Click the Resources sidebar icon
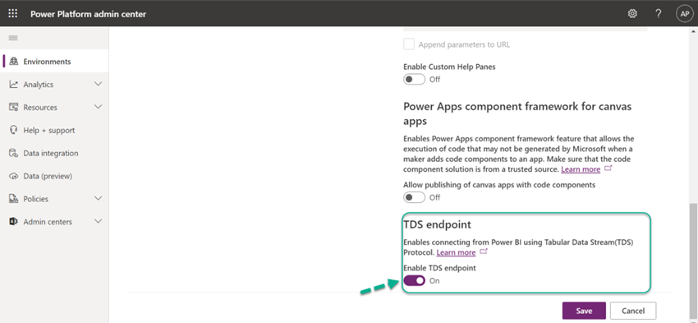 click(14, 108)
